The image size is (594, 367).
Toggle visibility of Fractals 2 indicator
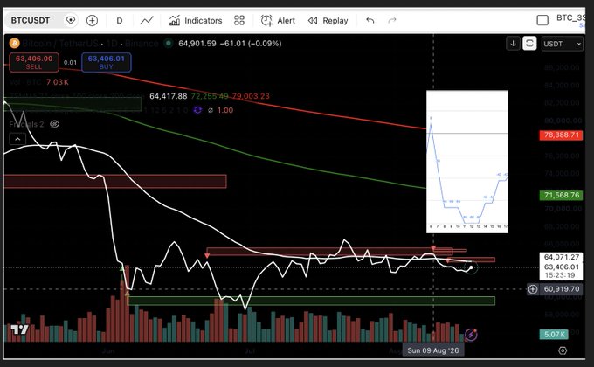pyautogui.click(x=54, y=124)
